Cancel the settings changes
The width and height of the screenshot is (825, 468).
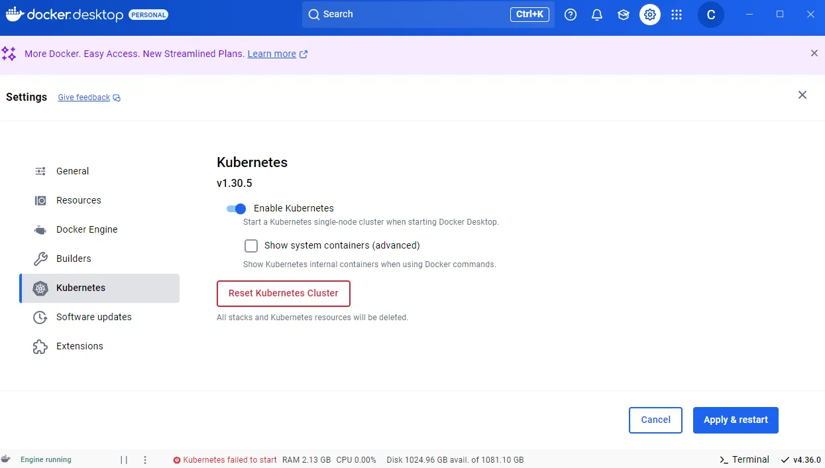click(x=655, y=420)
